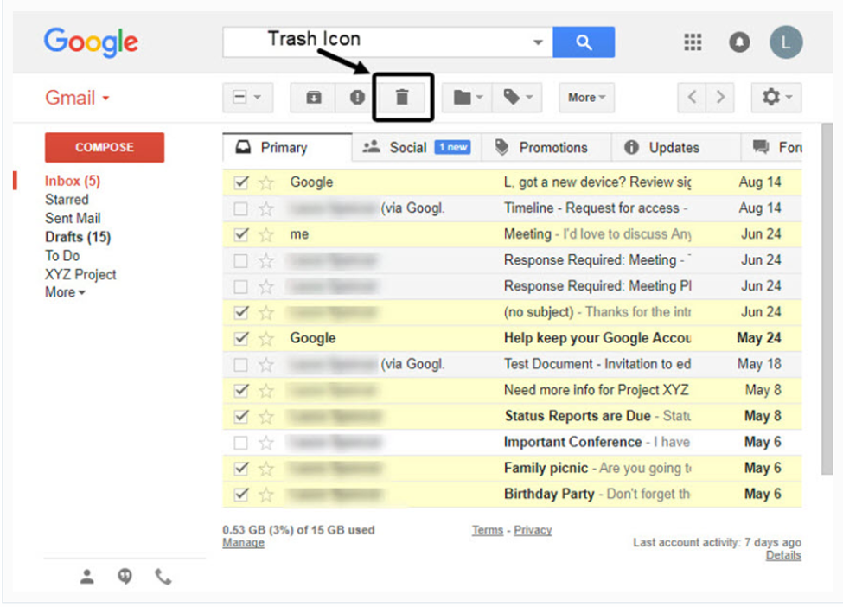Viewport: 843px width, 607px height.
Task: Click the Google logo
Action: pyautogui.click(x=91, y=42)
